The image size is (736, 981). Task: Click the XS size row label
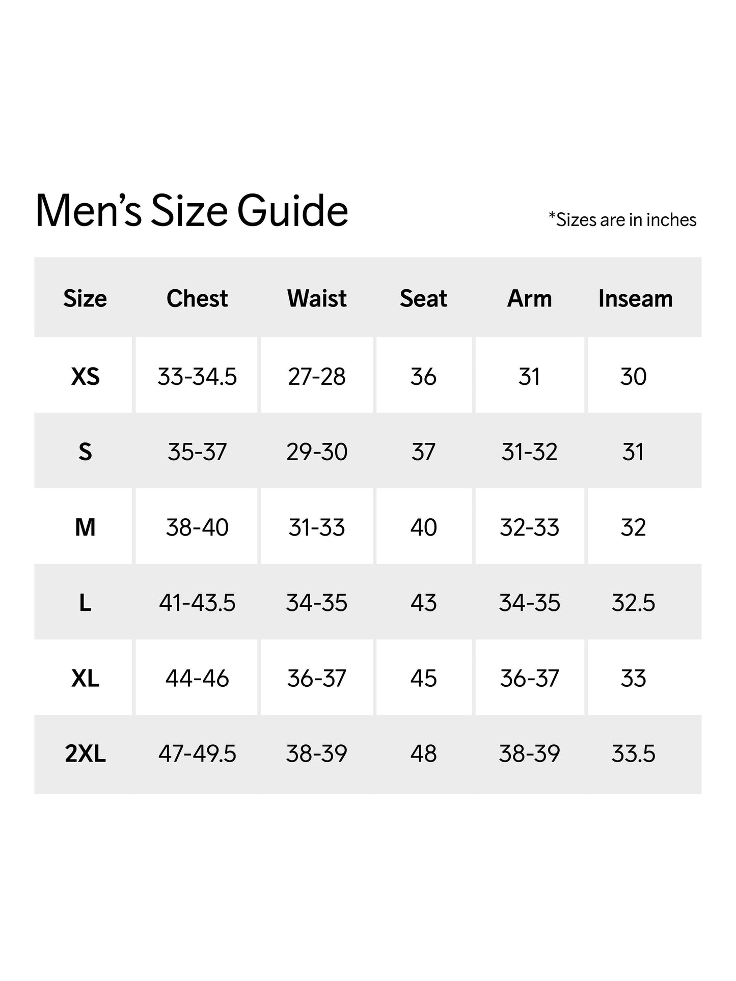coord(85,377)
